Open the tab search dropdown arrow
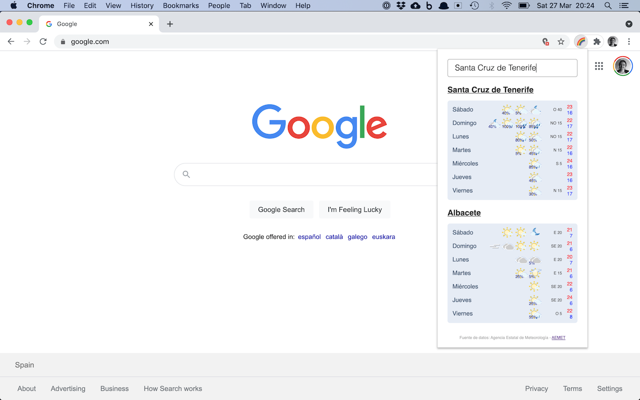The image size is (640, 400). click(629, 24)
